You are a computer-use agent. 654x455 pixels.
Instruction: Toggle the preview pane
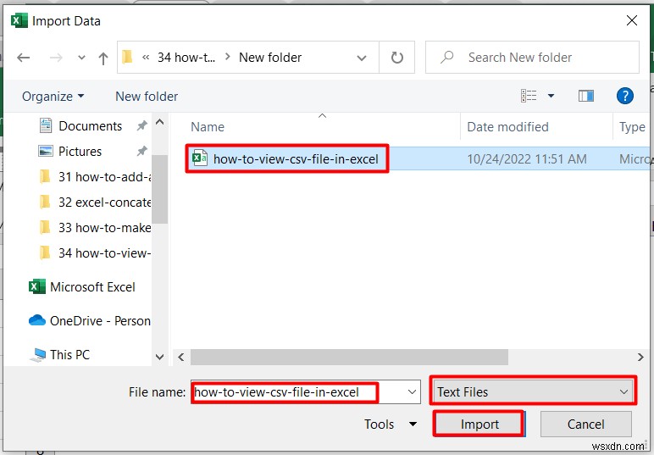(x=586, y=96)
